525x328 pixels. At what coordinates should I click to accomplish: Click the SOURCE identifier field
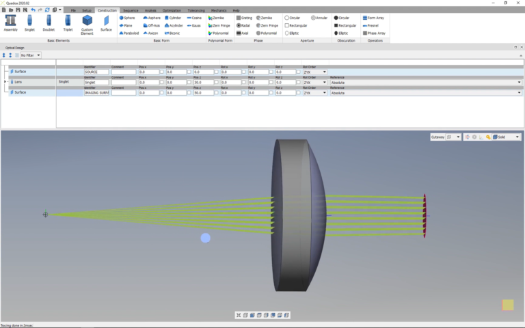[x=96, y=72]
